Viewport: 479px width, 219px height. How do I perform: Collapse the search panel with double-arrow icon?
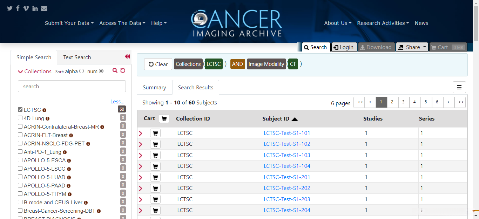[127, 56]
